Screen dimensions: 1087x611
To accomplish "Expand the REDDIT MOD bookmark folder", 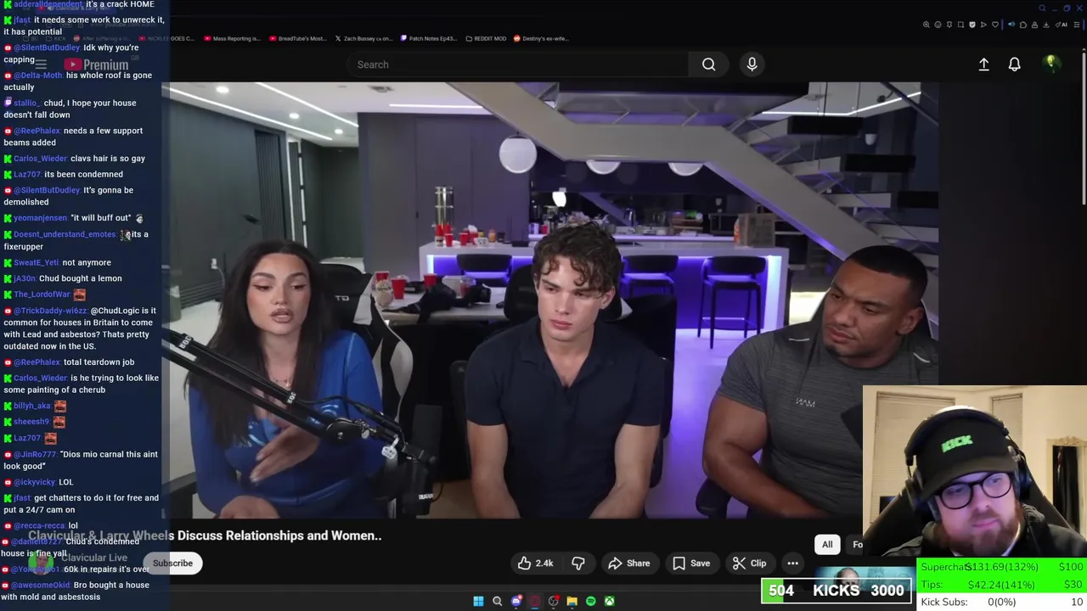I will [486, 38].
